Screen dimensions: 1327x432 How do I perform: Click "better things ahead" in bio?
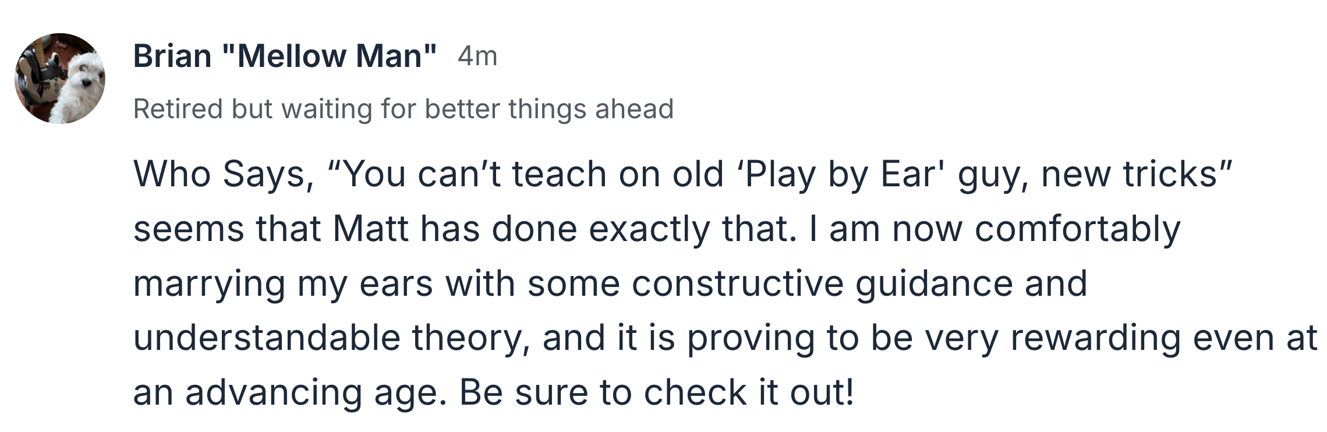[x=549, y=109]
